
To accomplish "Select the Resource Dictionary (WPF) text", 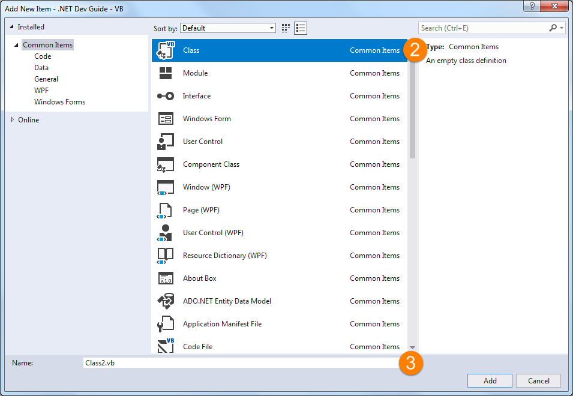I will [225, 256].
